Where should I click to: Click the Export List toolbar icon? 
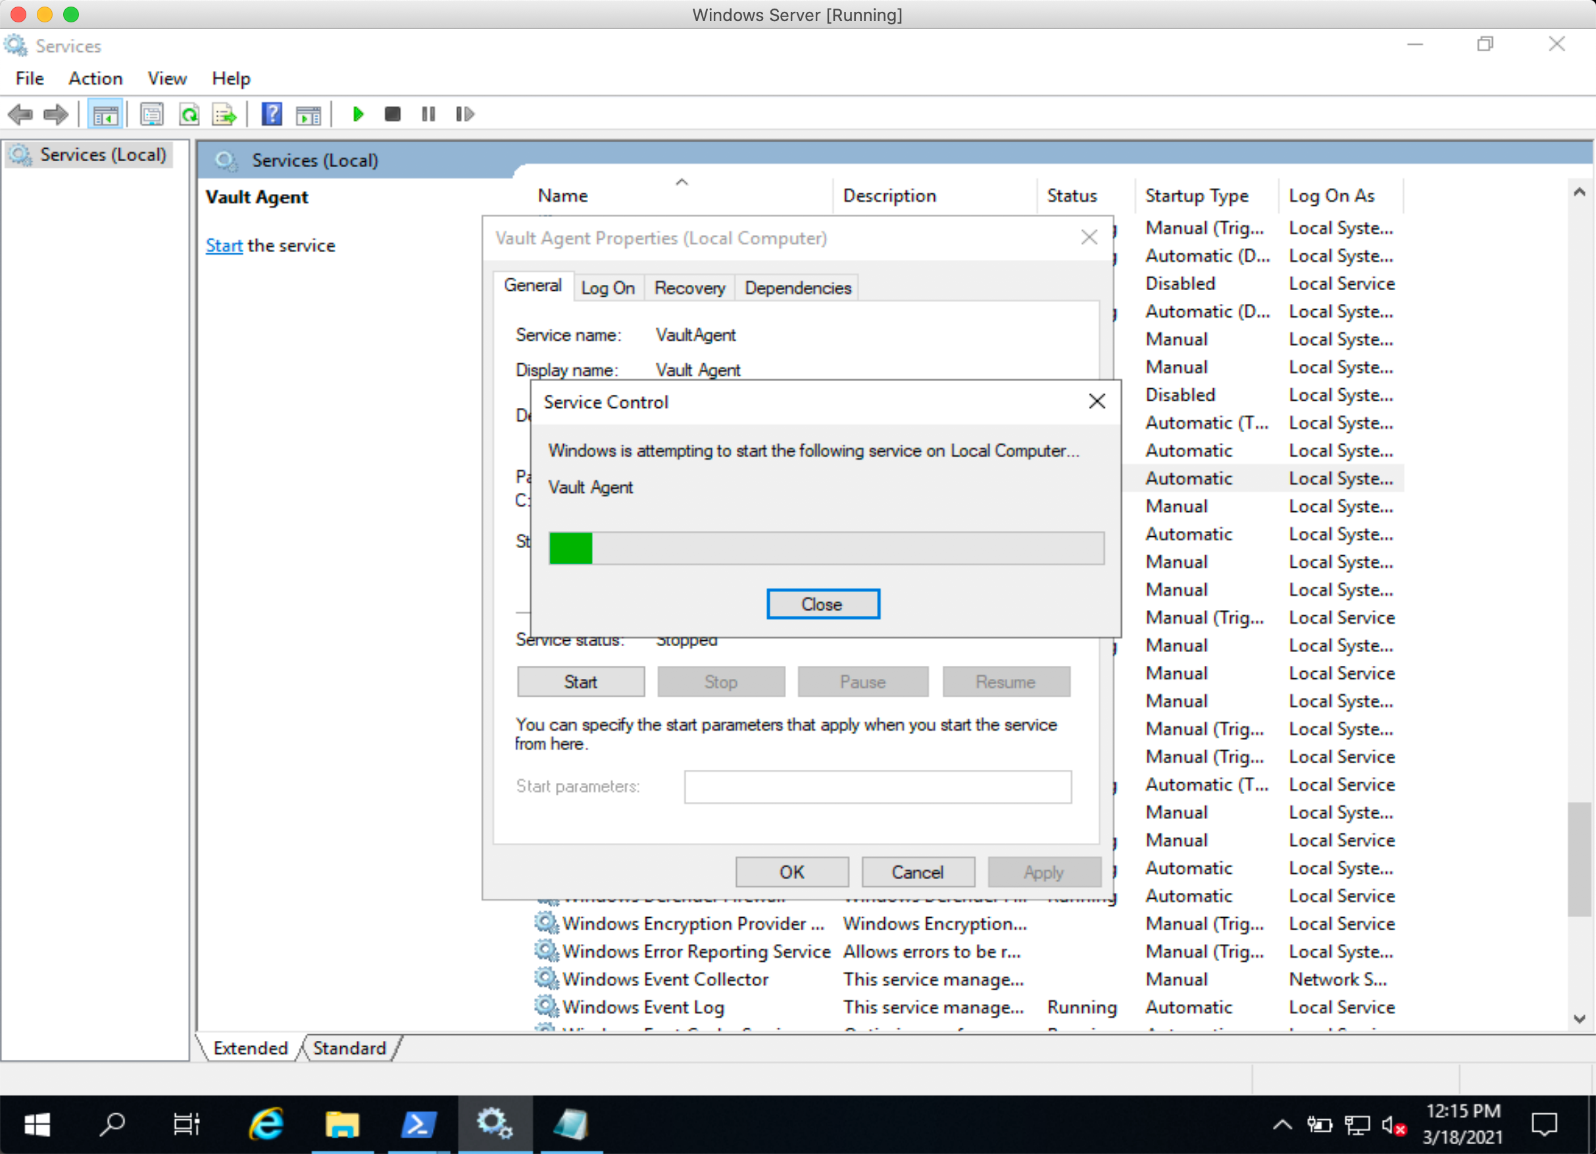click(224, 114)
